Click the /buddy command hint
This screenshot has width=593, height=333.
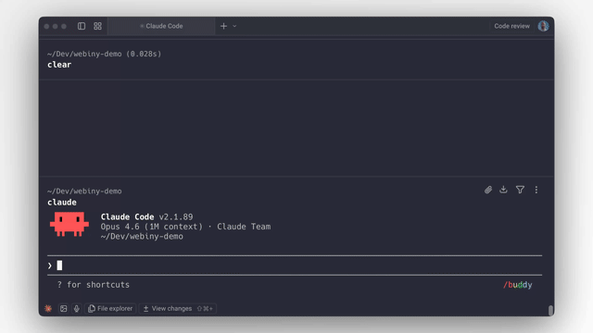[x=517, y=285]
